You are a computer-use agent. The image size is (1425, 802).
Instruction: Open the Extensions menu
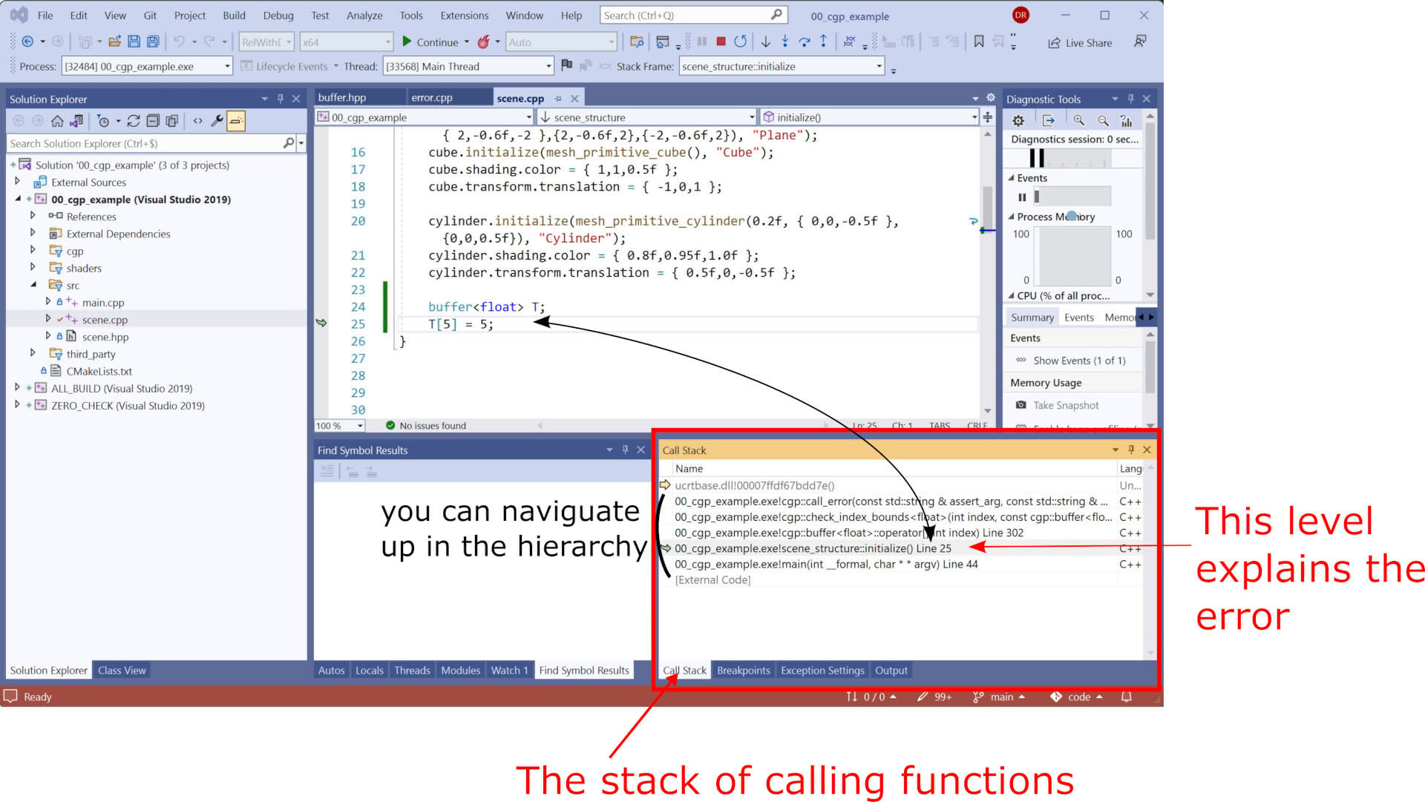(465, 16)
